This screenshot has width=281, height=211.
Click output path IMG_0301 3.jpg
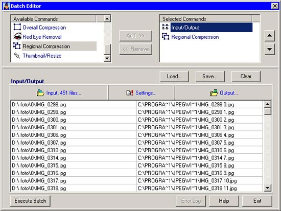tap(200, 127)
